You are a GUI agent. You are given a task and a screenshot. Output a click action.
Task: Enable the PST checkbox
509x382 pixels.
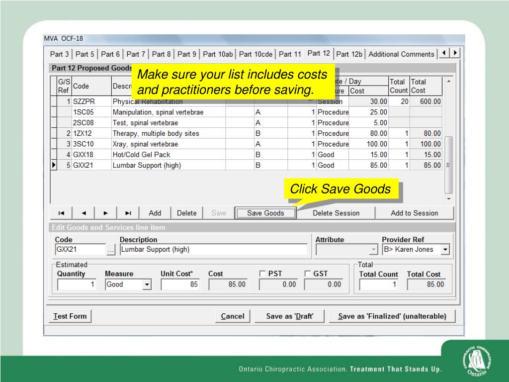[262, 274]
